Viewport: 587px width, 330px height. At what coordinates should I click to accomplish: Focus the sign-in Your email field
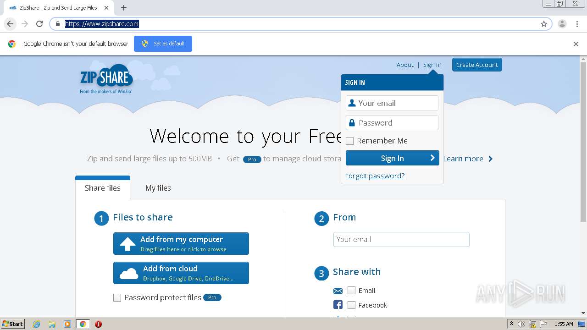click(392, 103)
